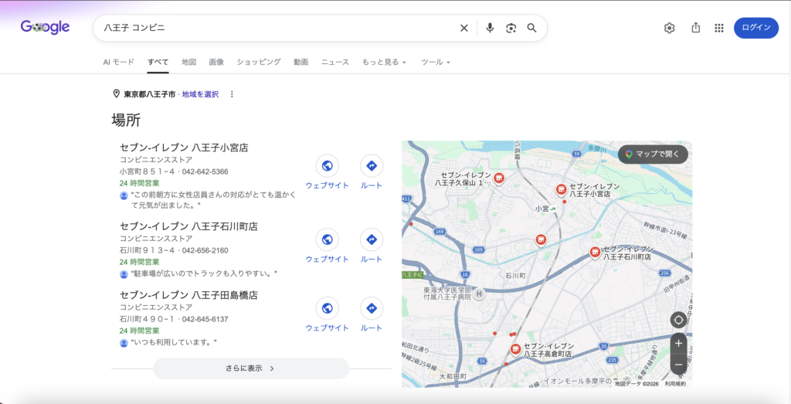Open the 地図 tab
This screenshot has height=404, width=791.
pos(188,62)
